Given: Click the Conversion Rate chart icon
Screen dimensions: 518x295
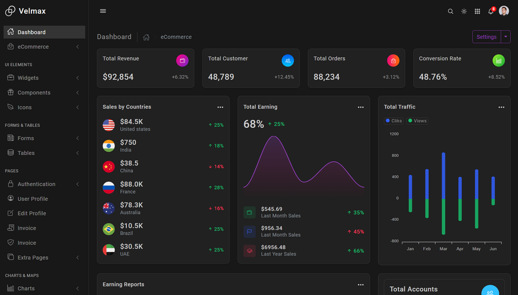Looking at the screenshot, I should click(x=498, y=60).
